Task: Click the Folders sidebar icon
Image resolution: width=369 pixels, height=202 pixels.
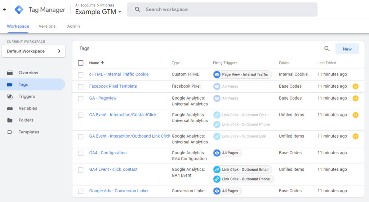Action: (10, 120)
